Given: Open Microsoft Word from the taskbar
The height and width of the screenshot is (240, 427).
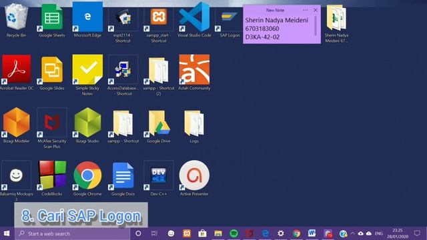Looking at the screenshot, I should [312, 233].
